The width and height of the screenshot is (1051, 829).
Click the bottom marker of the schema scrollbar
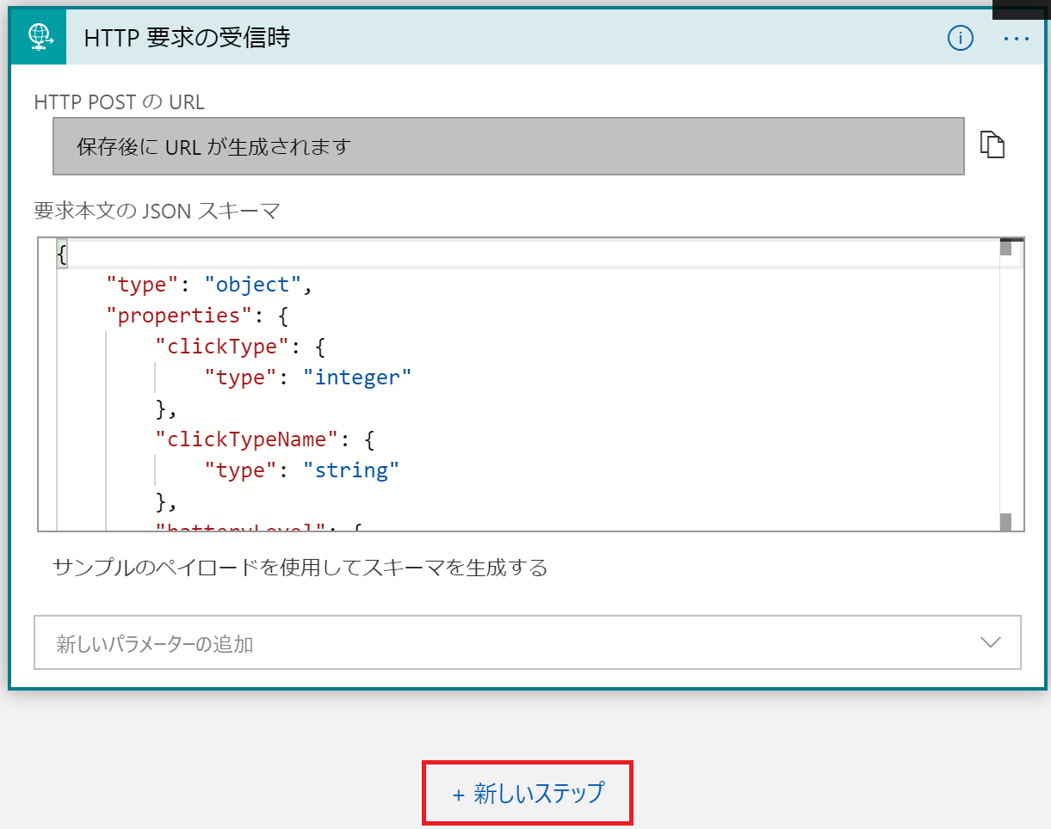pyautogui.click(x=1005, y=521)
